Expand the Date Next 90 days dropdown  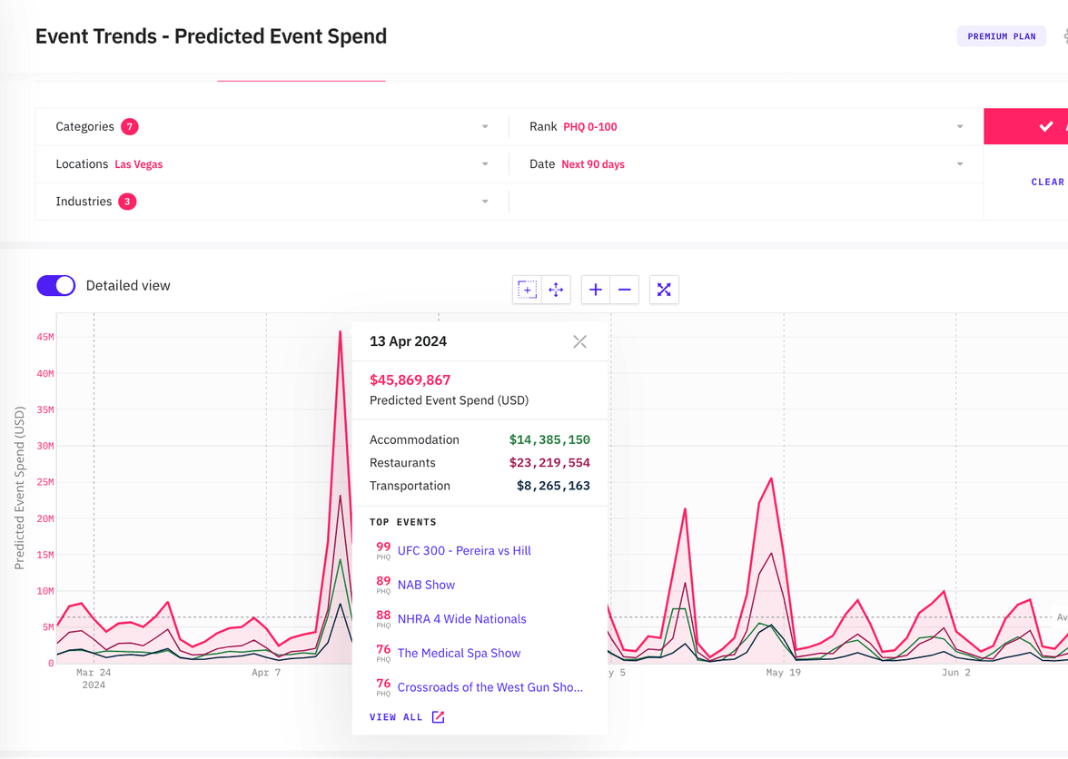coord(960,163)
